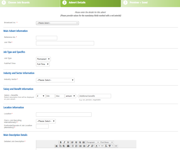
Task: Open Recruiting Internationally dropdown
Action: click(46, 121)
